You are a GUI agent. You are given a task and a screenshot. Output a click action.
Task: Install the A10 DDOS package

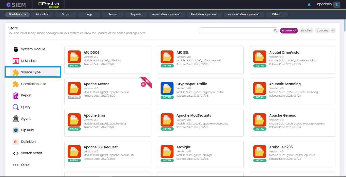pyautogui.click(x=74, y=66)
